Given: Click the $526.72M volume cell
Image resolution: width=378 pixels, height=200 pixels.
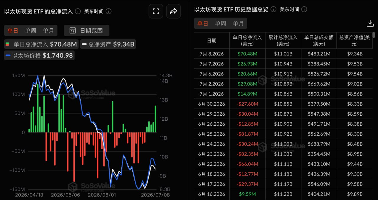Looking at the screenshot, I should 319,74.
